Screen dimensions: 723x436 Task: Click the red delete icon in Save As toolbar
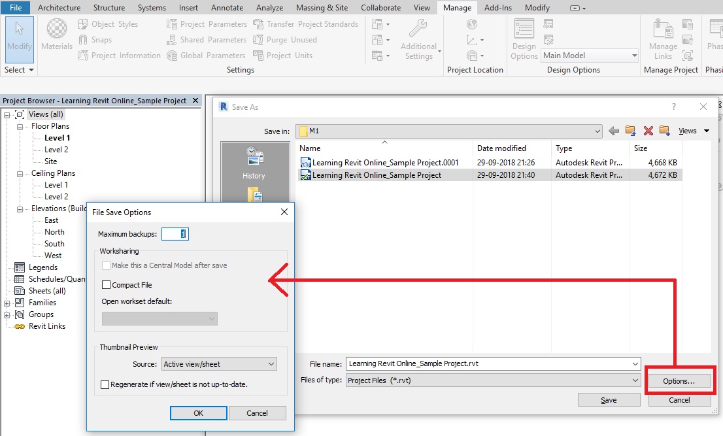pos(648,131)
